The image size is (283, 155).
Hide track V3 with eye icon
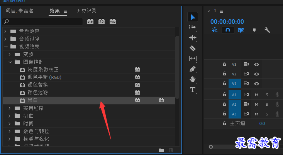256,64
